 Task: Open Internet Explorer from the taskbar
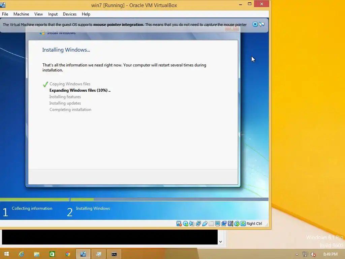(21, 254)
